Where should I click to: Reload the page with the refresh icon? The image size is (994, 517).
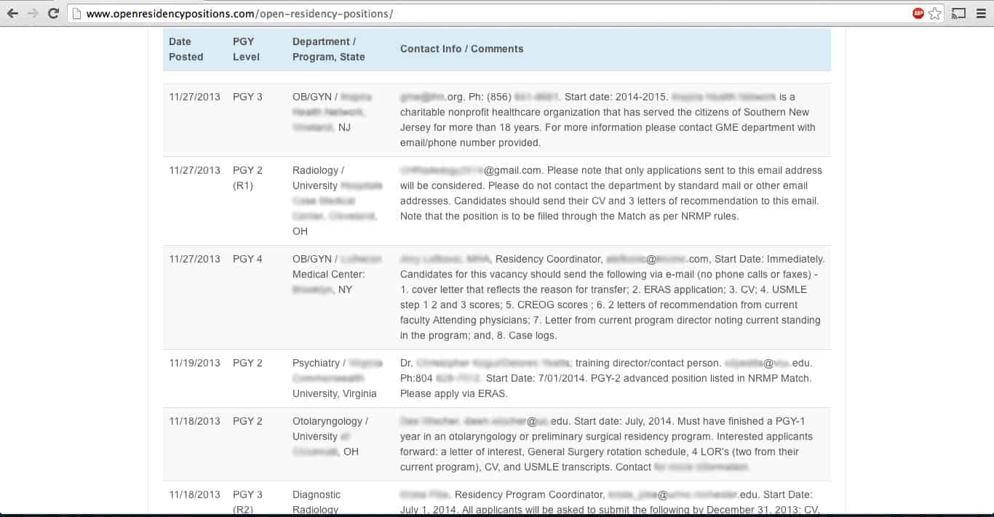pyautogui.click(x=53, y=13)
